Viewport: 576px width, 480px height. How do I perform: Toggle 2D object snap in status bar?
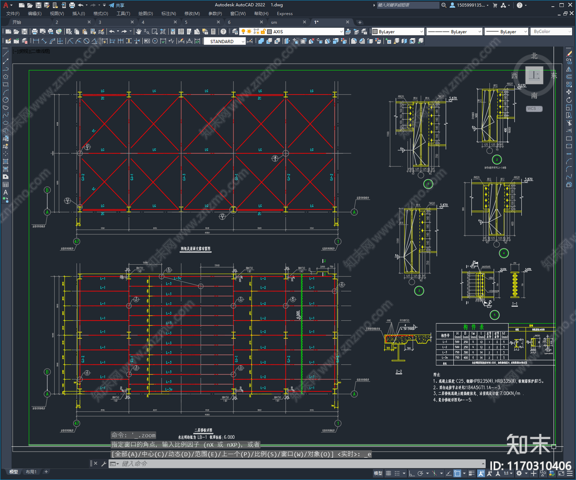coord(457,473)
